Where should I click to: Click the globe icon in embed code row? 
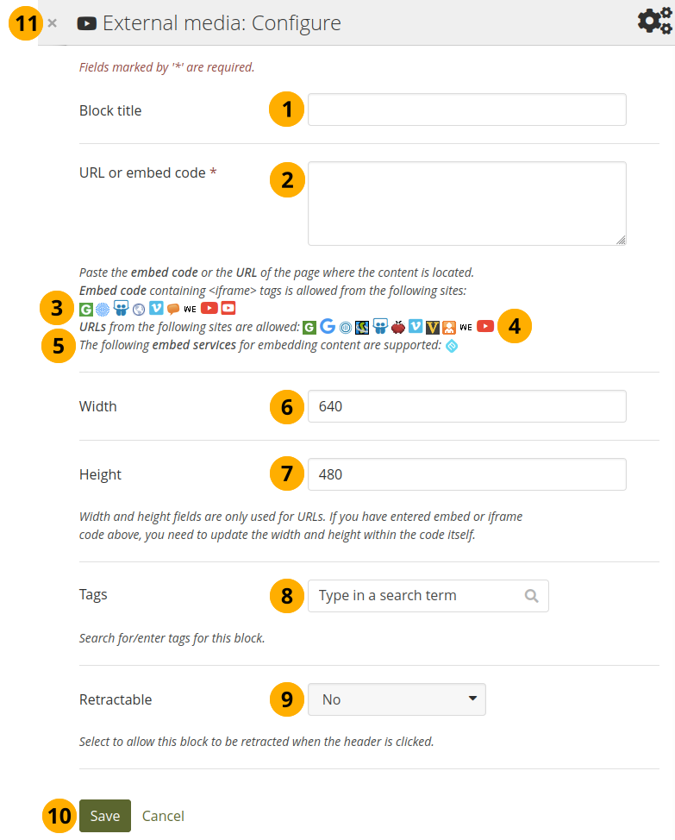139,309
